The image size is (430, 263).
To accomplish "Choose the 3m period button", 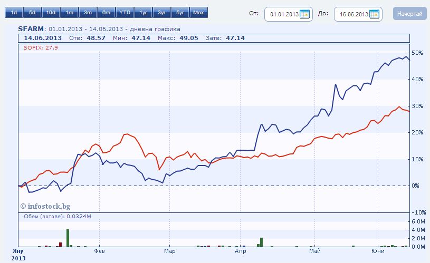I will [x=88, y=13].
